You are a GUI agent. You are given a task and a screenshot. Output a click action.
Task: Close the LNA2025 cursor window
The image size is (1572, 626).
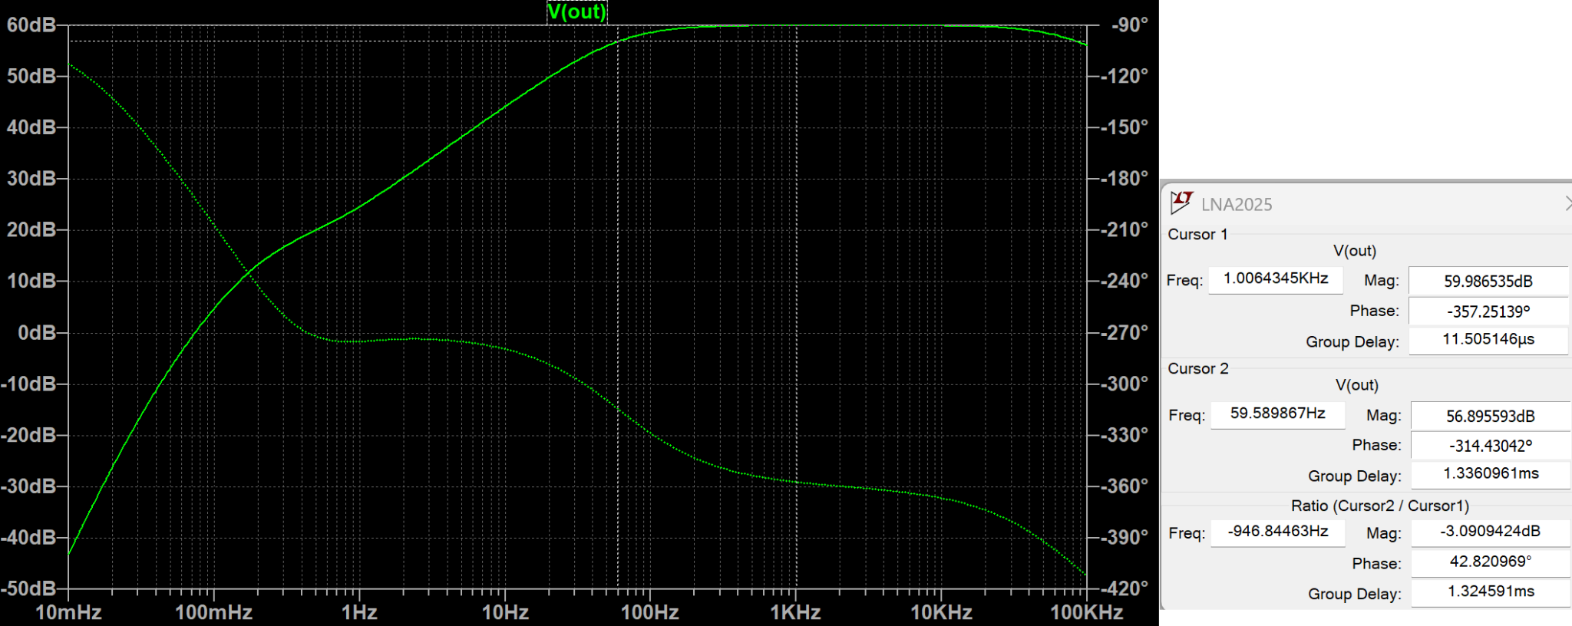pyautogui.click(x=1567, y=203)
